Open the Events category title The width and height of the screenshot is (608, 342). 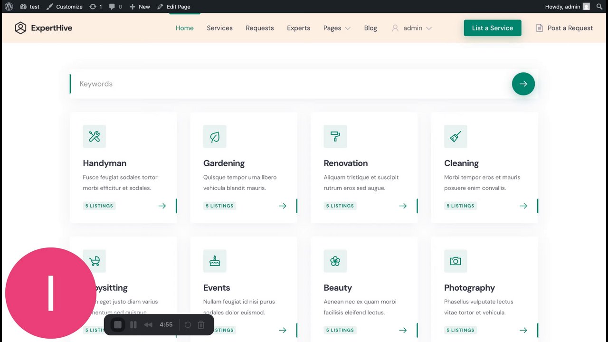click(217, 288)
